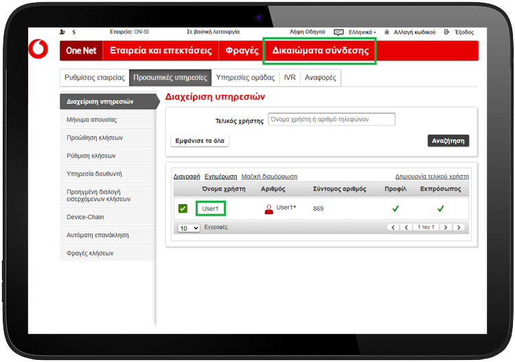Open the Φραγές main tab

click(242, 51)
